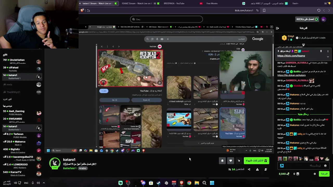Image resolution: width=333 pixels, height=187 pixels.
Task: Click the get KICKs button at the top
Action: pos(307,19)
